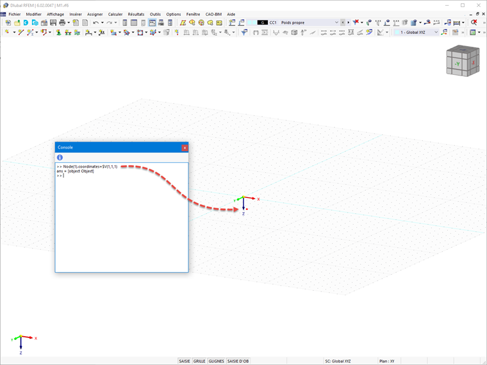Click the printer icon
The height and width of the screenshot is (365, 487).
[62, 22]
